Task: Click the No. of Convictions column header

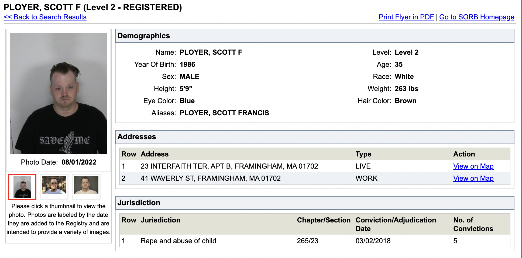Action: (473, 224)
